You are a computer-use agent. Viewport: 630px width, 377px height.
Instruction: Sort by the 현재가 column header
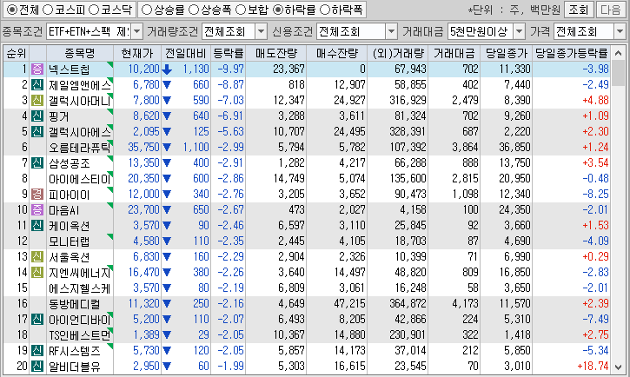(x=137, y=53)
